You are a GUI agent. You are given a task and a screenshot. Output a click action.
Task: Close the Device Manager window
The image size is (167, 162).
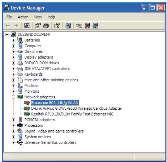161,8
